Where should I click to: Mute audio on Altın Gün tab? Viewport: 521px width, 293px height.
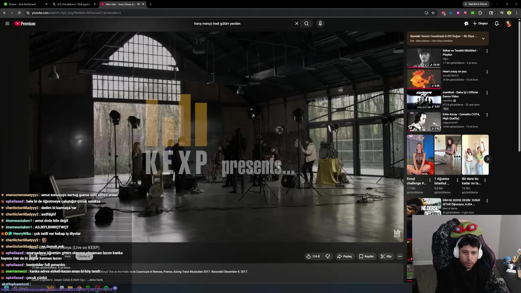(x=138, y=4)
